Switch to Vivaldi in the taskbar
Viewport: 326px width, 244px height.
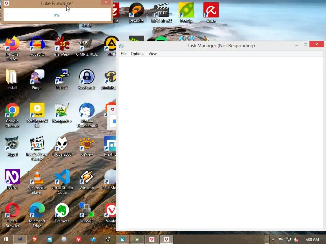click(x=79, y=239)
